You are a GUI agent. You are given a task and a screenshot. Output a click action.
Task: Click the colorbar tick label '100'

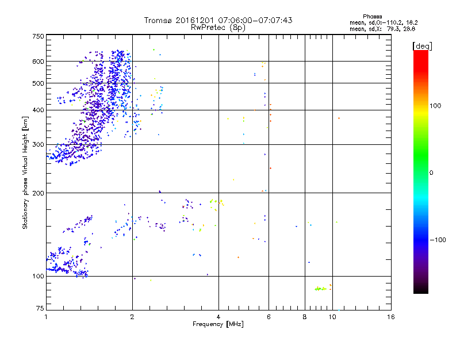coord(435,106)
